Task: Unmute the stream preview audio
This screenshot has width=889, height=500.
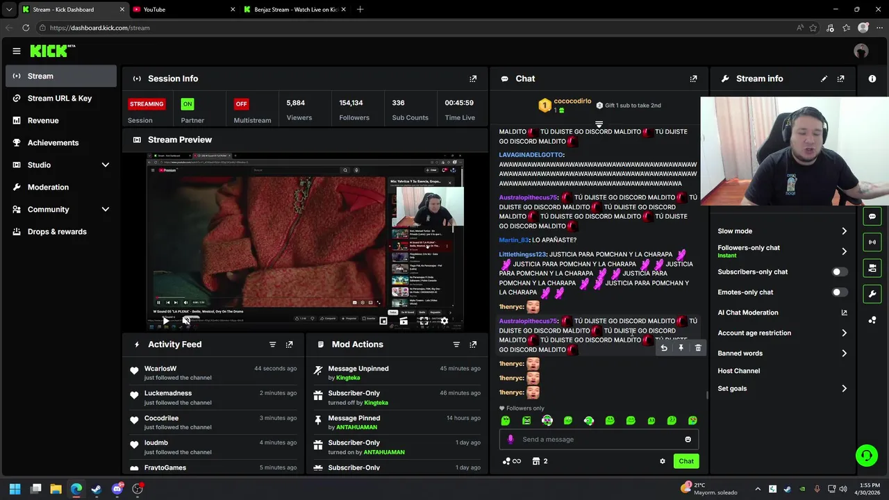Action: coord(186,321)
